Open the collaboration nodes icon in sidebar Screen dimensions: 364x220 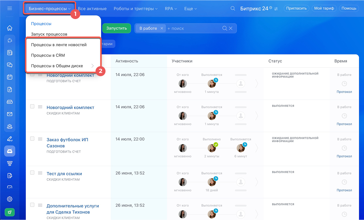pyautogui.click(x=10, y=40)
